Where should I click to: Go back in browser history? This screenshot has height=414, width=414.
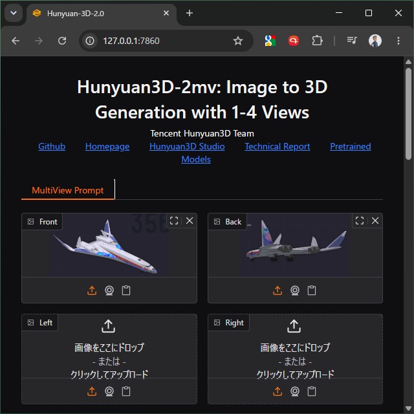click(x=16, y=41)
